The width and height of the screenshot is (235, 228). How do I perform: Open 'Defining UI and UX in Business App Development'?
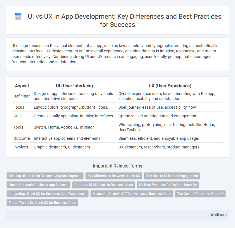[x=45, y=176]
